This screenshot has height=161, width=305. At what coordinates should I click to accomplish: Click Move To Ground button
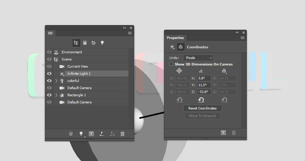coord(202,116)
